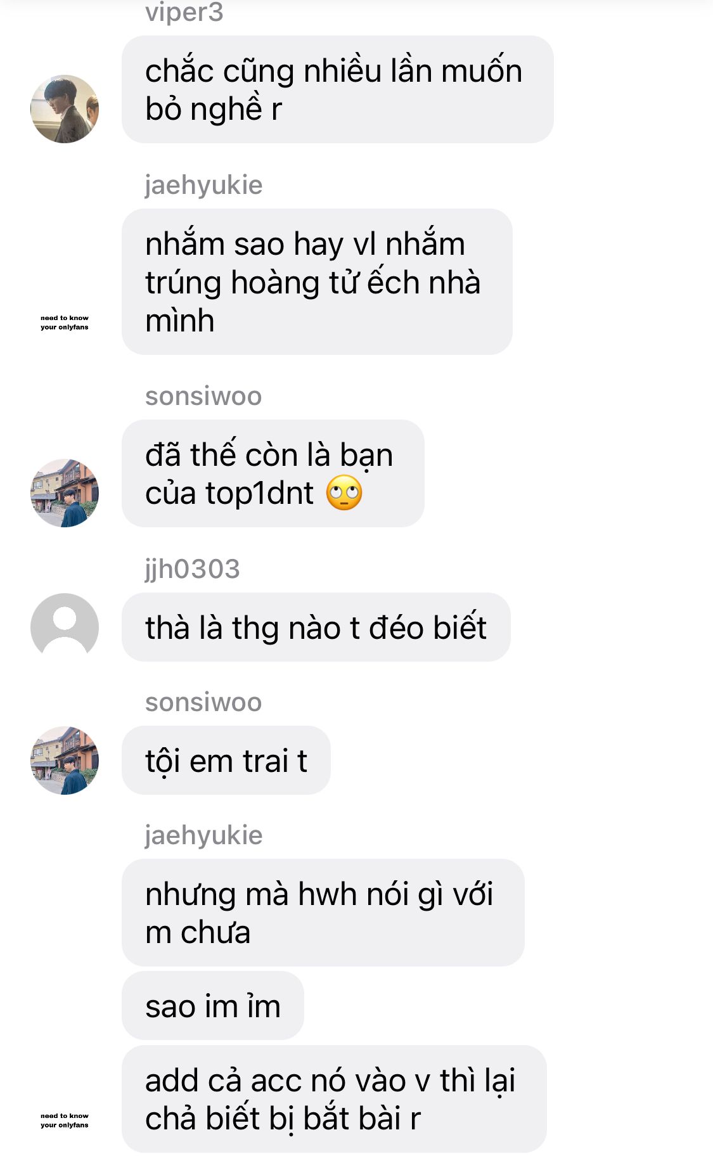Select the 'sao im ỉm' message bubble

[x=212, y=1006]
